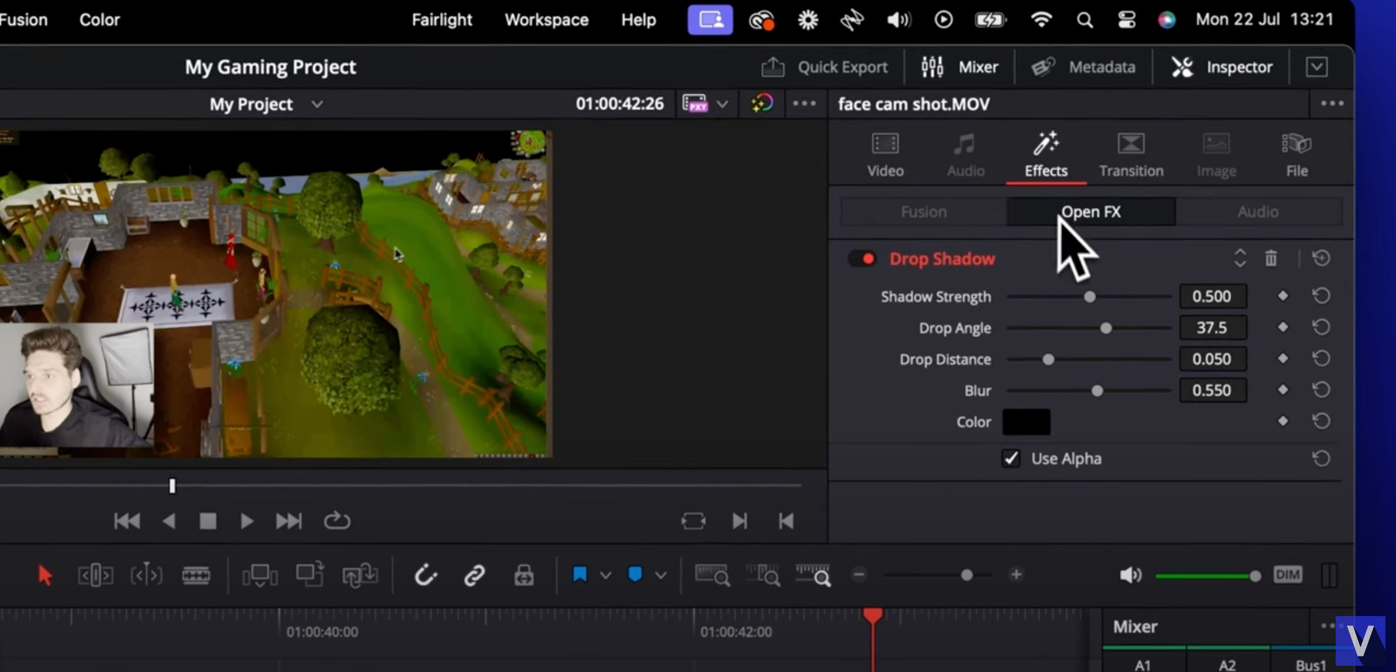Add a blue flag to clip

pyautogui.click(x=579, y=574)
